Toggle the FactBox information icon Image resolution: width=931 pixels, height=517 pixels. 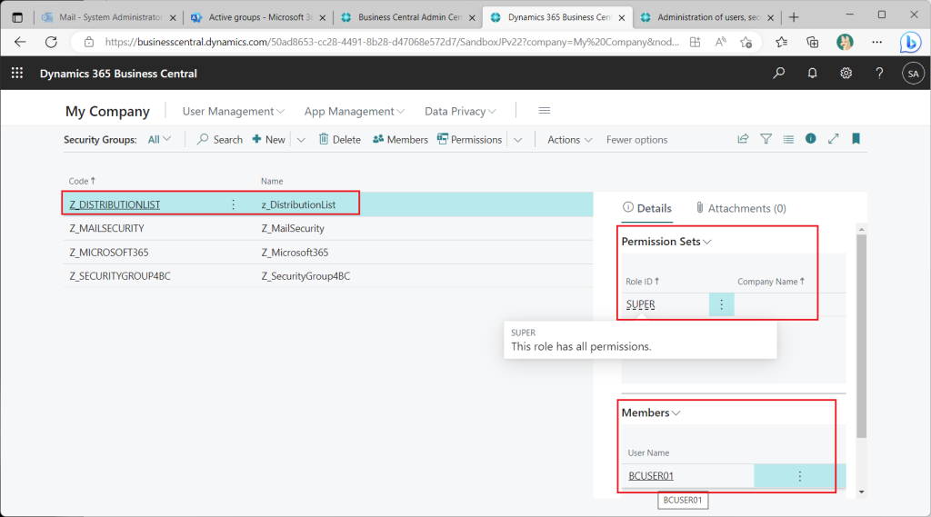810,139
